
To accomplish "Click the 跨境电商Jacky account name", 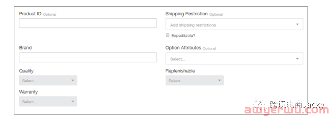I will 297,105.
